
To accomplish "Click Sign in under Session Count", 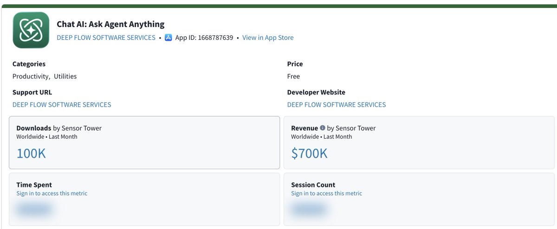I will (x=326, y=193).
